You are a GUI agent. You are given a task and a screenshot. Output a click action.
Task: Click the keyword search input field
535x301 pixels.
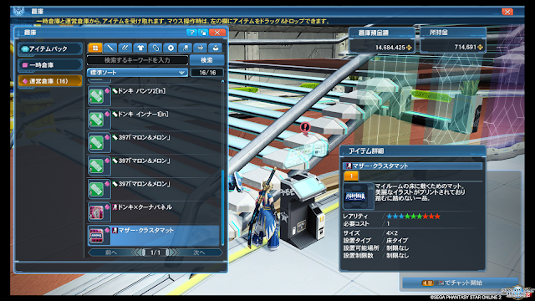click(x=137, y=60)
